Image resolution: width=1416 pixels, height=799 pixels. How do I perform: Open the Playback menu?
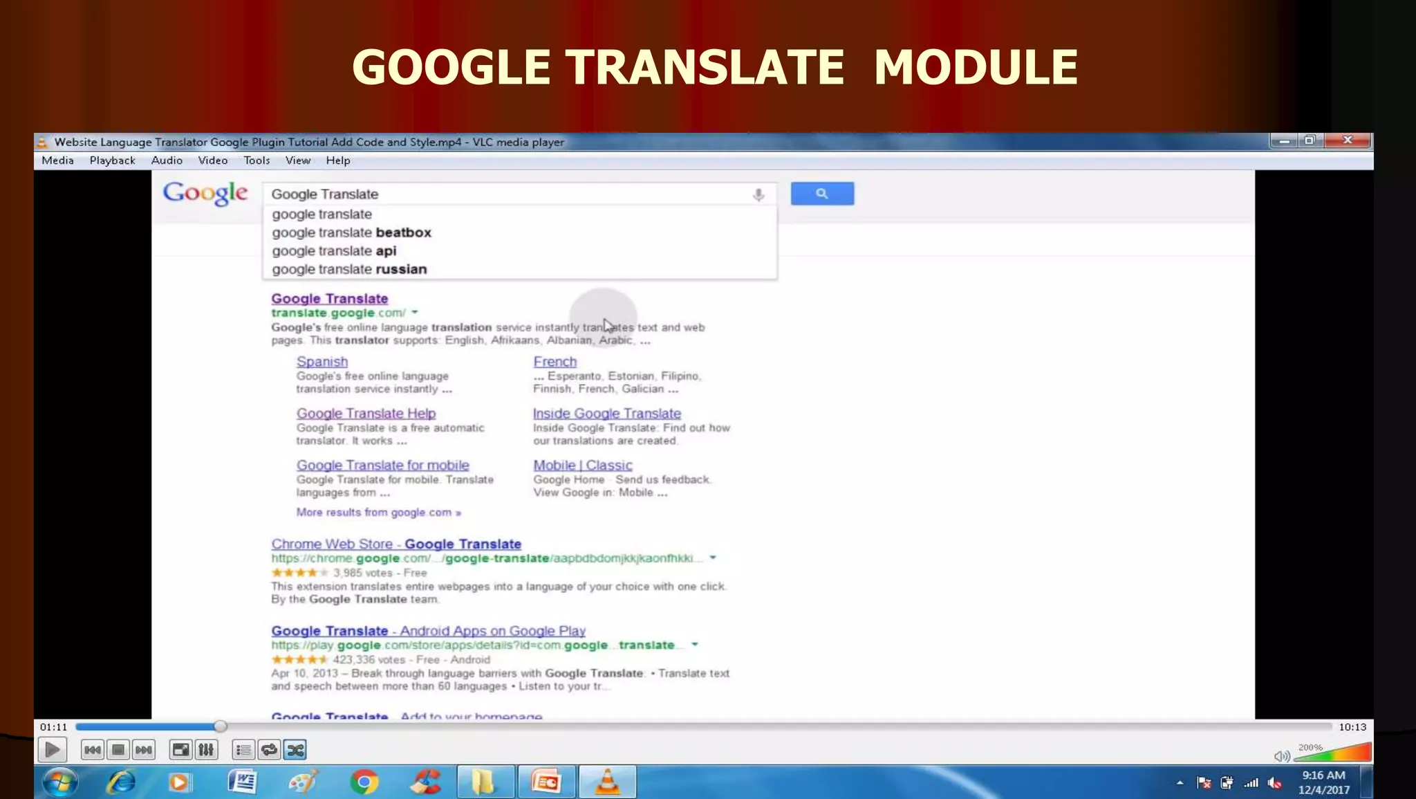point(112,160)
